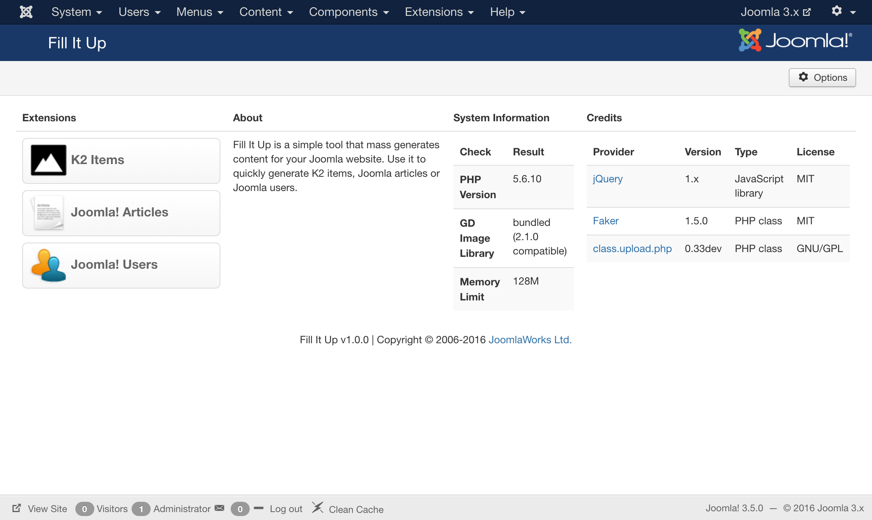
Task: Click the Joomla! Articles document icon
Action: click(48, 212)
